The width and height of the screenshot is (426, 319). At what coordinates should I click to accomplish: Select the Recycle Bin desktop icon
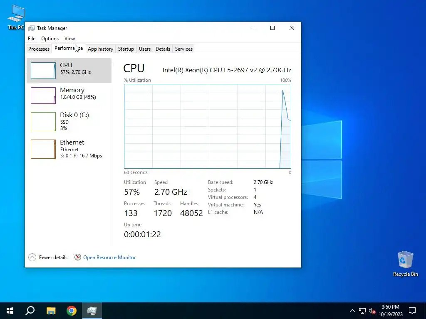point(405,264)
